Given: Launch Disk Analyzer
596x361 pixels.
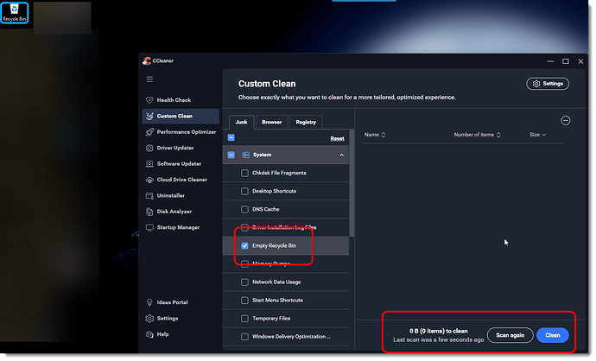Looking at the screenshot, I should click(174, 212).
